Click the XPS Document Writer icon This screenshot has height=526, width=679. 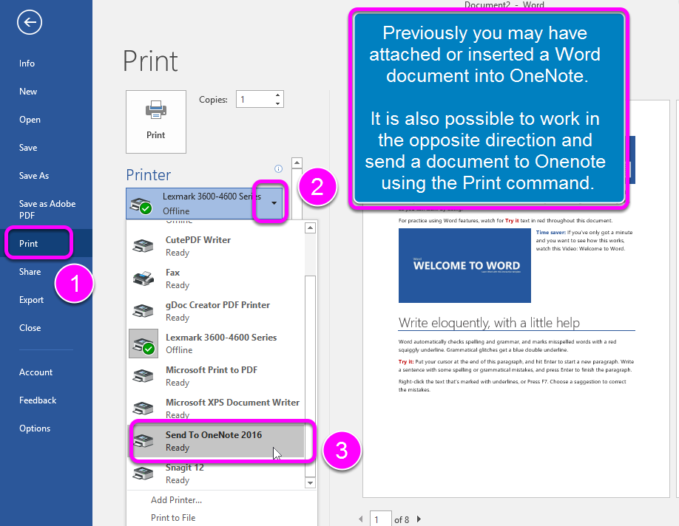pyautogui.click(x=143, y=409)
